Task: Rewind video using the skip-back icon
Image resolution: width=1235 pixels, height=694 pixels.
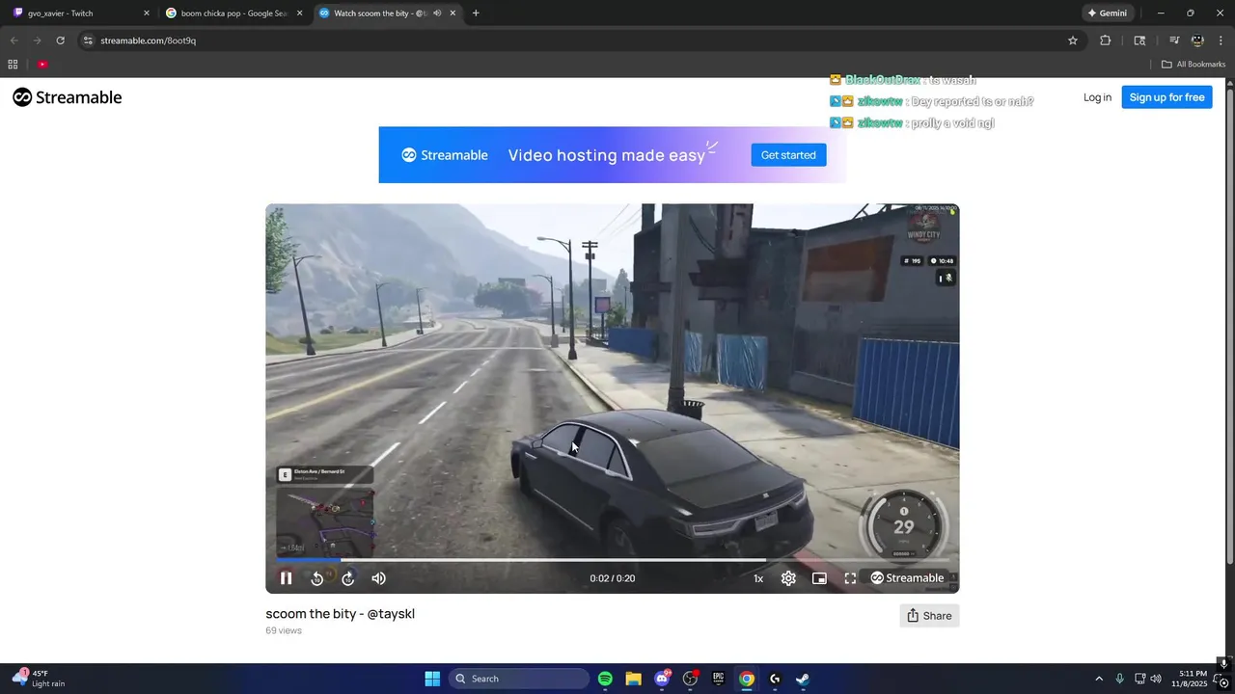Action: pos(316,578)
